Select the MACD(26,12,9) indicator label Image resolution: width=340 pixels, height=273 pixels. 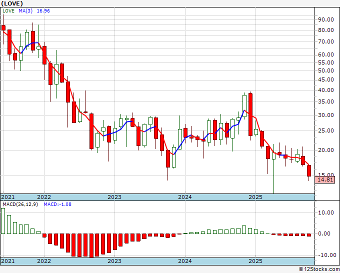pyautogui.click(x=20, y=204)
